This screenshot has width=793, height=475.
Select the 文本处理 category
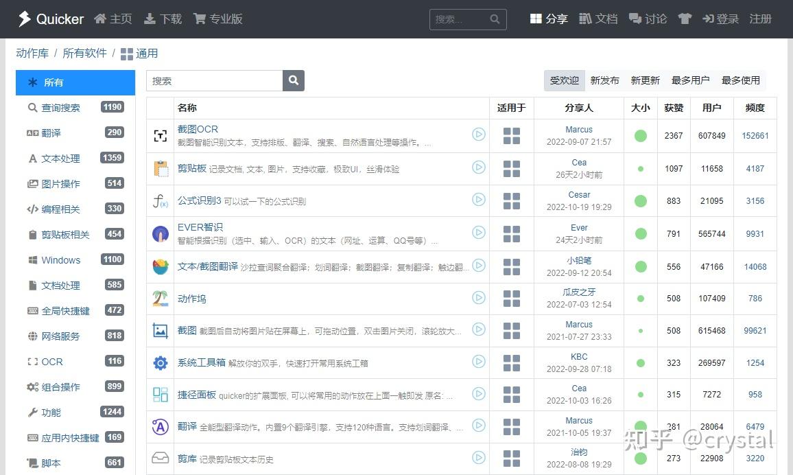coord(75,159)
